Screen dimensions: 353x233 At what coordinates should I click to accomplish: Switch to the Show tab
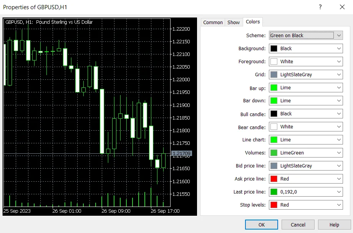233,22
